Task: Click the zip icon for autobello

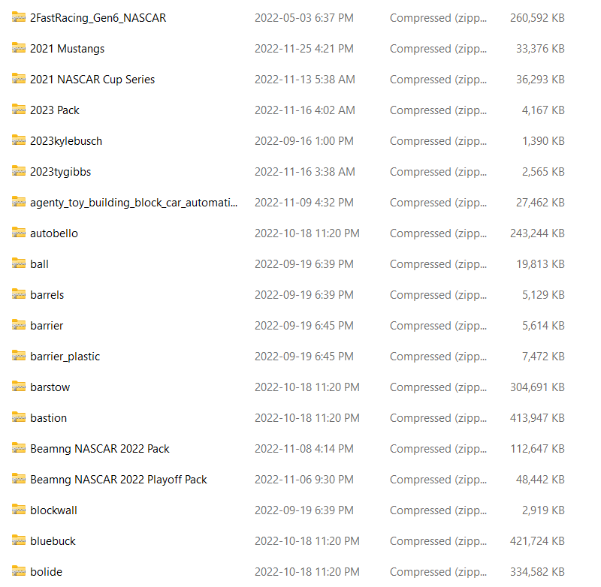Action: pos(18,233)
